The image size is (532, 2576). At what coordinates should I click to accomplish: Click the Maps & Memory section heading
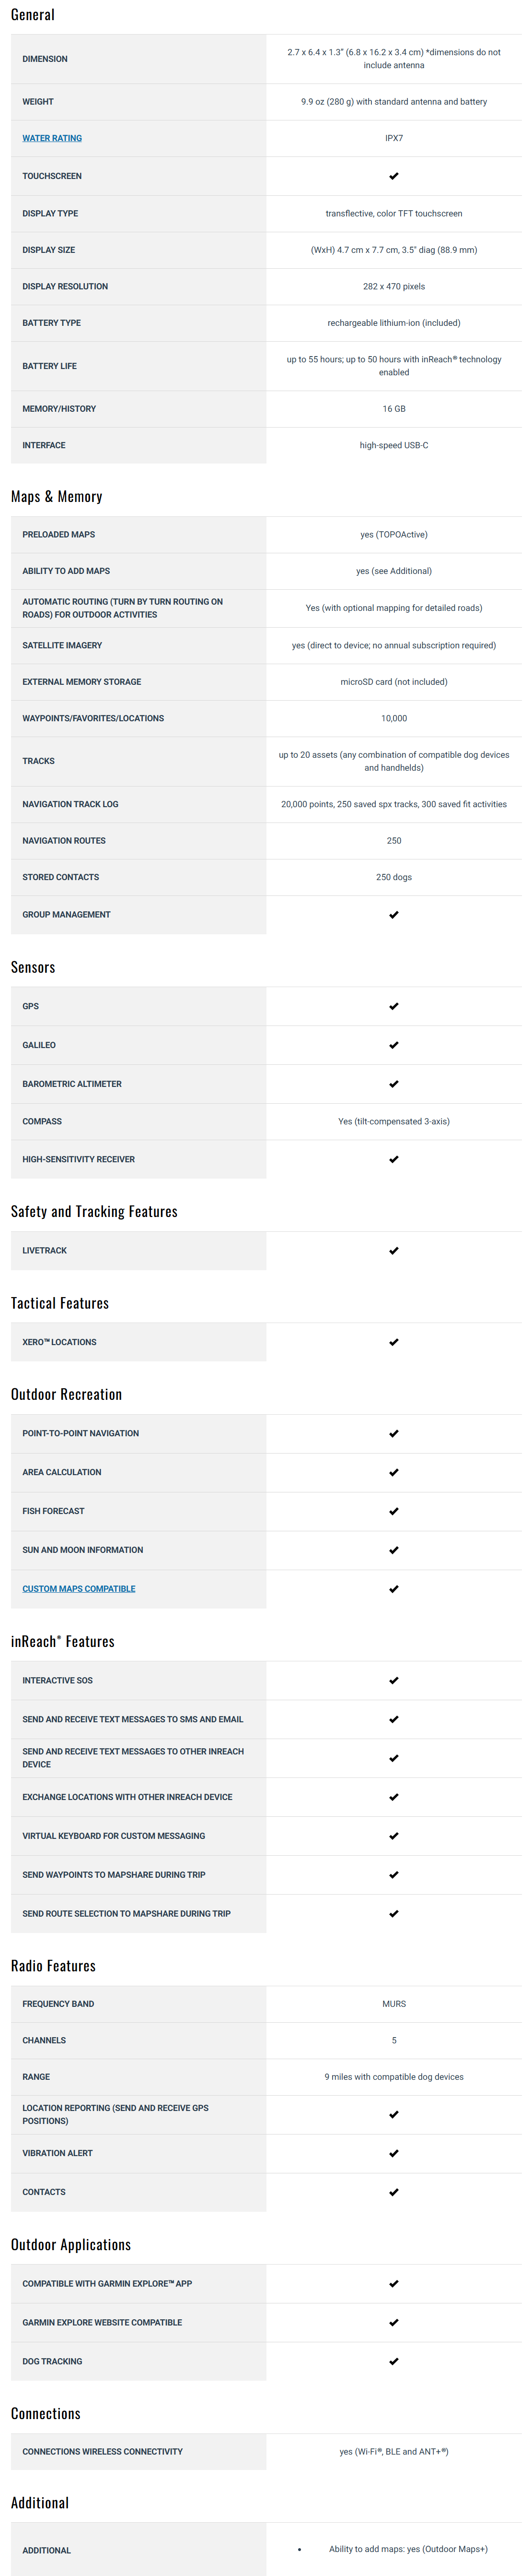click(x=57, y=497)
